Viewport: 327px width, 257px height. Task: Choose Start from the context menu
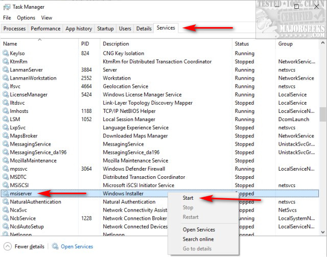188,198
